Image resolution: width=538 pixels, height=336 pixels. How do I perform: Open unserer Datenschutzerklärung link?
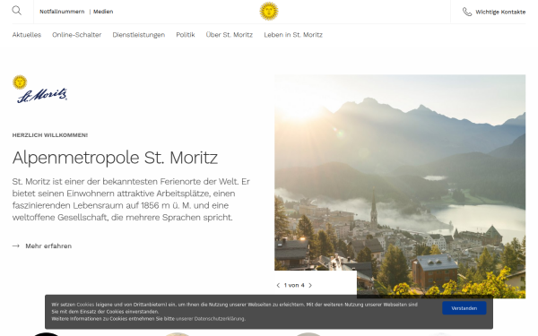coord(211,318)
